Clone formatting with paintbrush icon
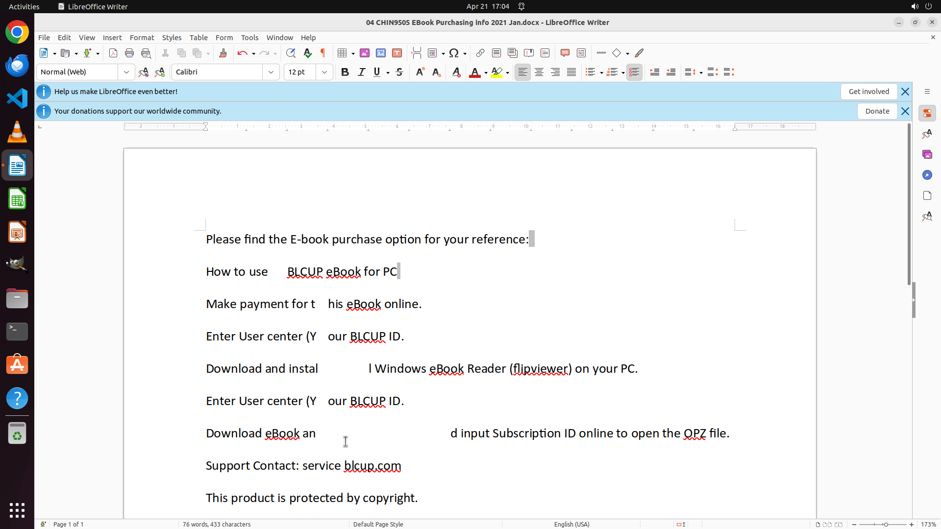 (x=223, y=53)
